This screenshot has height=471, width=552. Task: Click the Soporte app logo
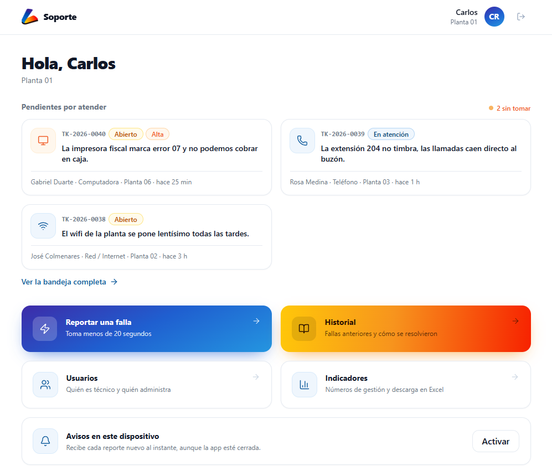pos(29,17)
